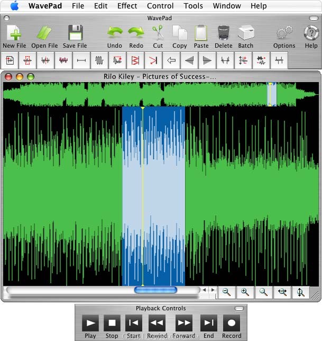The width and height of the screenshot is (322, 341).
Task: Create a new file with New File
Action: 14,37
